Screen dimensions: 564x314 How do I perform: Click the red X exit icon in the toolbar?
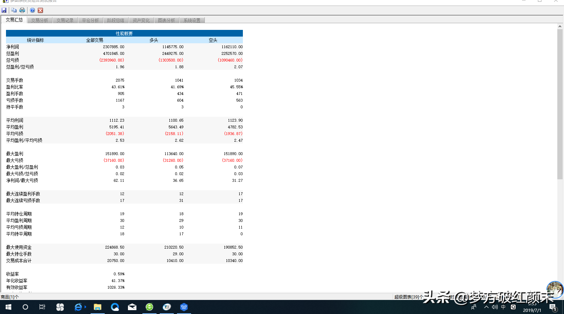(41, 10)
